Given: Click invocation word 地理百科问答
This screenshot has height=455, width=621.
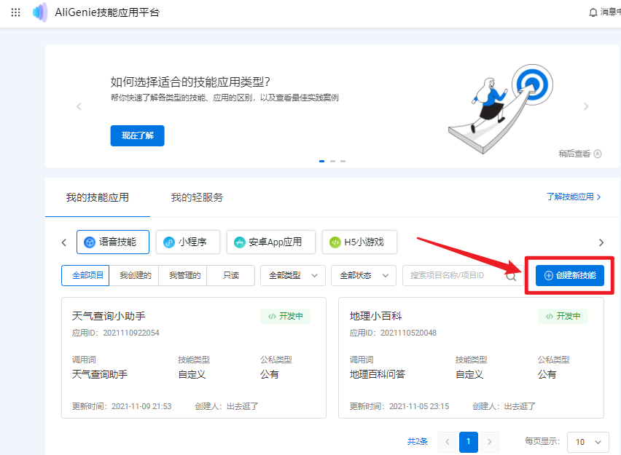Looking at the screenshot, I should (x=378, y=374).
